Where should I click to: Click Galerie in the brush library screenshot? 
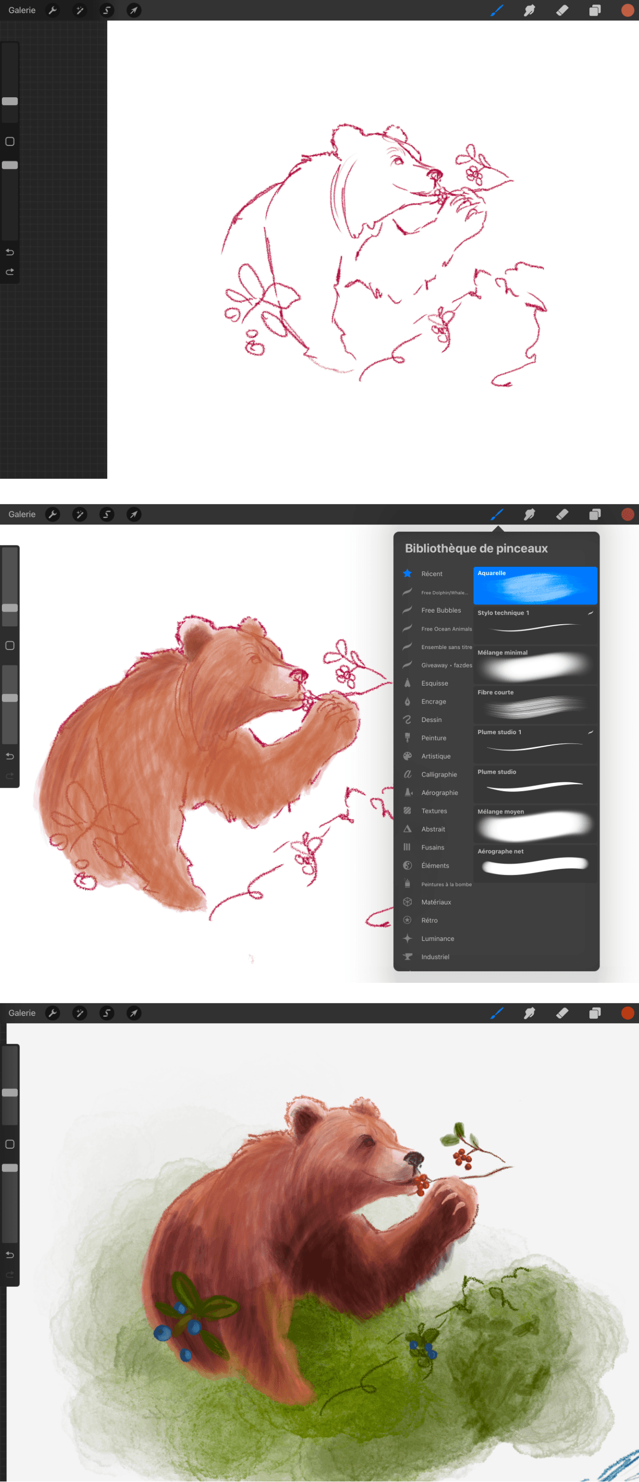pyautogui.click(x=22, y=514)
